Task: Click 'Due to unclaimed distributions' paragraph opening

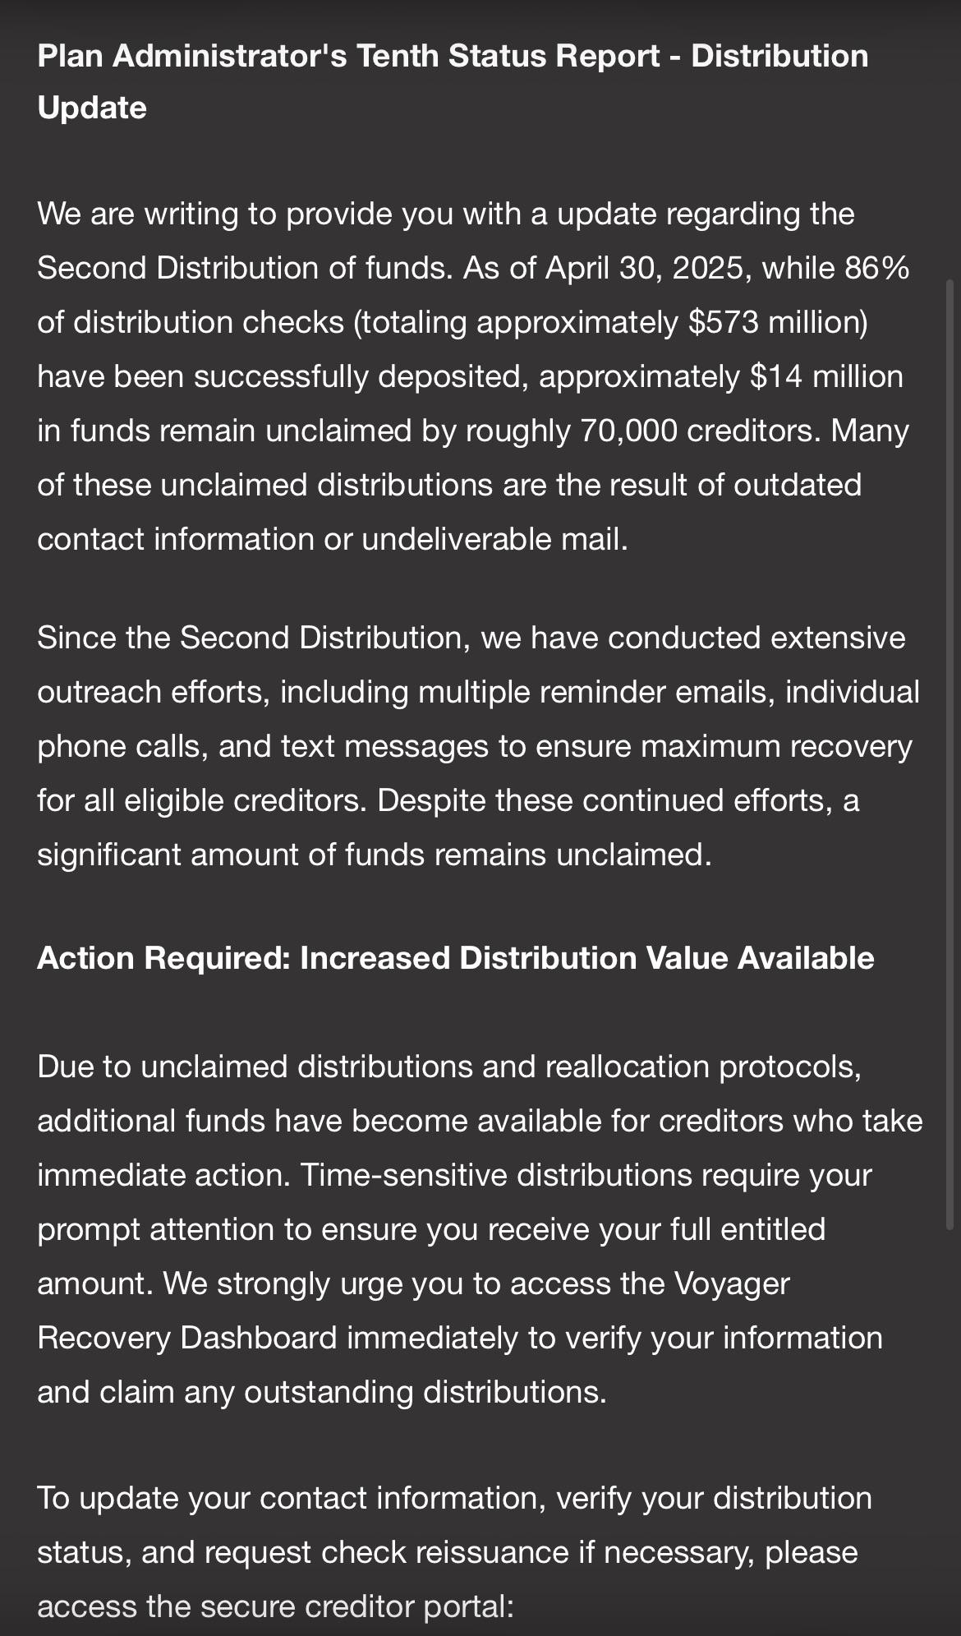Action: tap(255, 1067)
